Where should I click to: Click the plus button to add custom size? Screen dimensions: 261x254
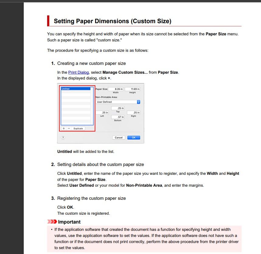point(64,129)
